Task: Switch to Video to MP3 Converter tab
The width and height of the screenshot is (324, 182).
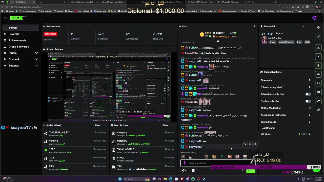Action: [x=202, y=2]
